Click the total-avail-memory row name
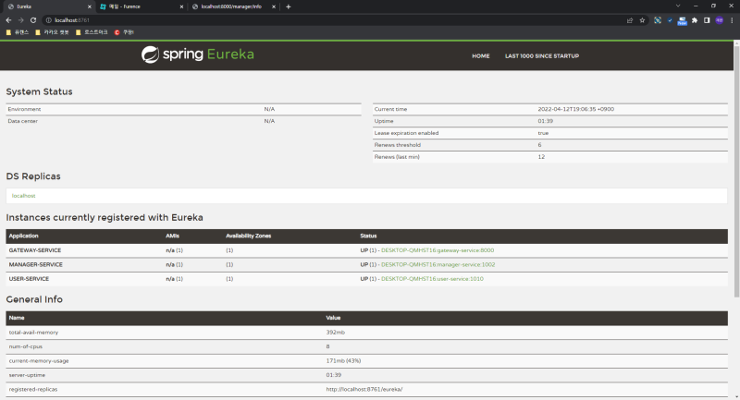This screenshot has height=400, width=740. coord(33,333)
